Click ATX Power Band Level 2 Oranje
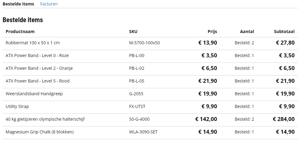299x141 pixels. [39, 68]
